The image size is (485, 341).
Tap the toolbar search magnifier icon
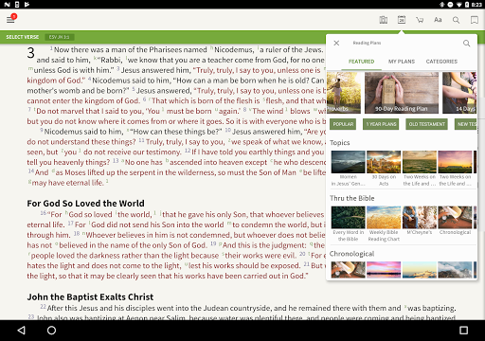456,20
